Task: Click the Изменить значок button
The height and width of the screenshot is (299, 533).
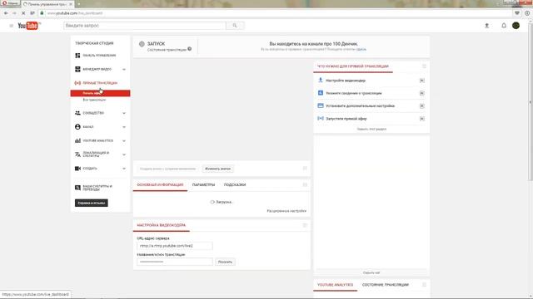Action: coord(217,169)
